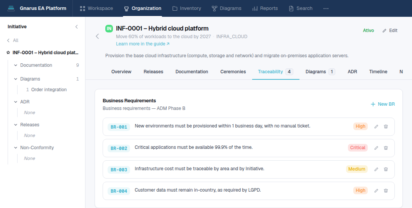The width and height of the screenshot is (412, 208).
Task: Click the Critical priority badge on BR-002
Action: 357,148
